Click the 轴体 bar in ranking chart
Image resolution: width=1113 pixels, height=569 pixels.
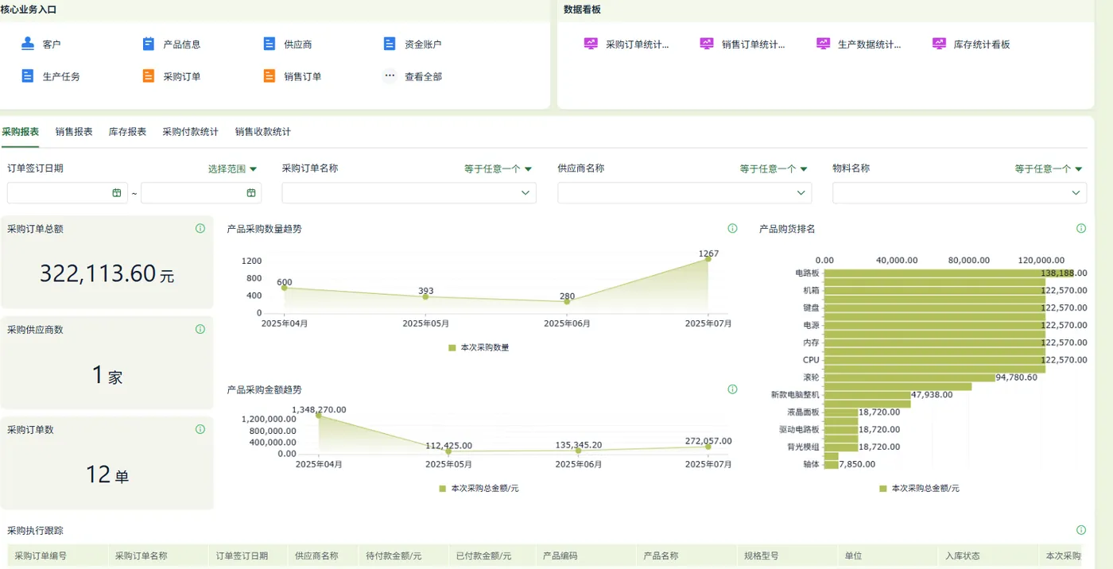(x=832, y=463)
